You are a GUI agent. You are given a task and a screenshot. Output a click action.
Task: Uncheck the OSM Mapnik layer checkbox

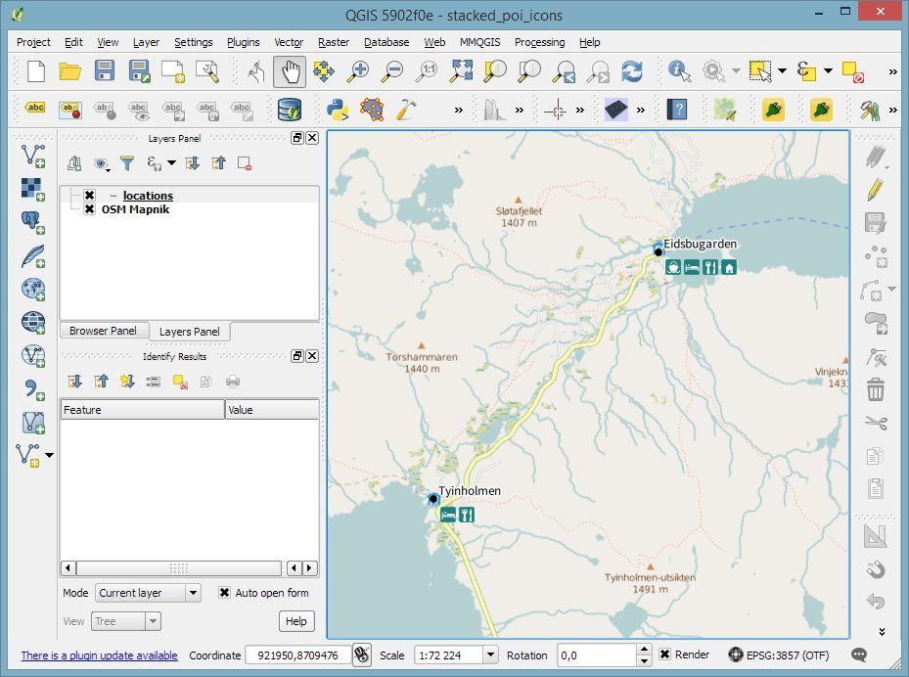pyautogui.click(x=89, y=209)
